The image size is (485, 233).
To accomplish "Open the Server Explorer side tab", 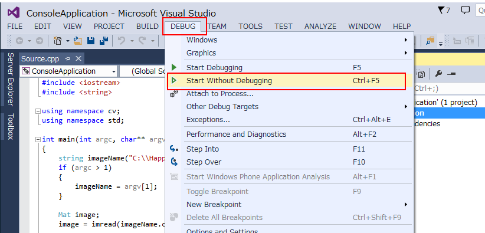I will pyautogui.click(x=11, y=79).
